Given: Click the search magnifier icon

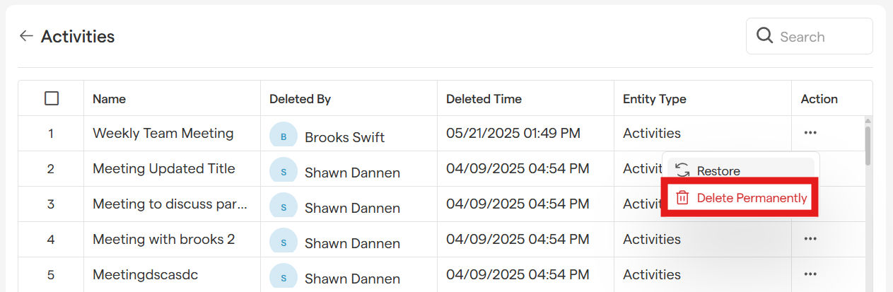Looking at the screenshot, I should [x=764, y=36].
